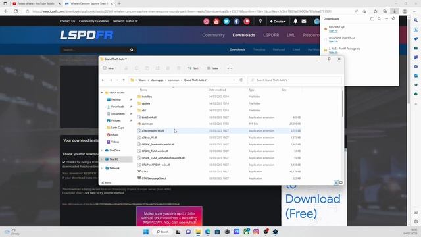Open the New dropdown in Explorer
The image size is (421, 237).
point(110,68)
